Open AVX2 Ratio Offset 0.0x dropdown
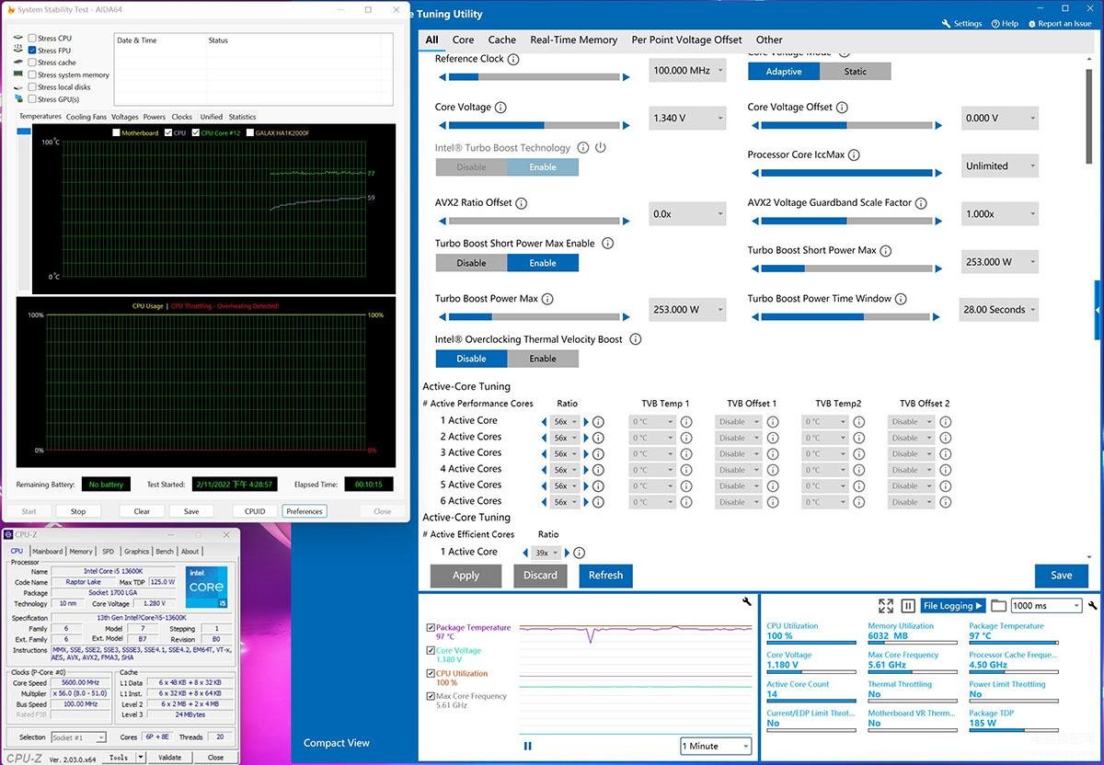The width and height of the screenshot is (1104, 765). pyautogui.click(x=687, y=213)
